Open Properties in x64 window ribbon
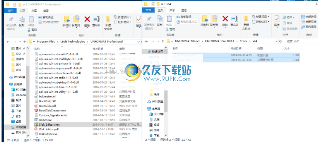Image resolution: width=318 pixels, height=145 pixels. coord(277,21)
